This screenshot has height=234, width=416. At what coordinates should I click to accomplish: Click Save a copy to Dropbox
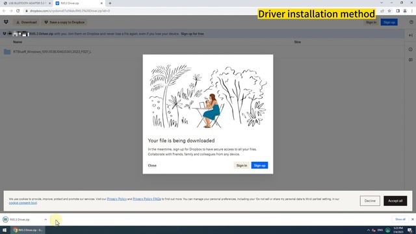64,22
